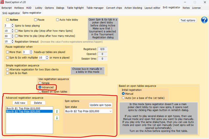
Task: Click Registration timeout number field
Action: point(7,42)
